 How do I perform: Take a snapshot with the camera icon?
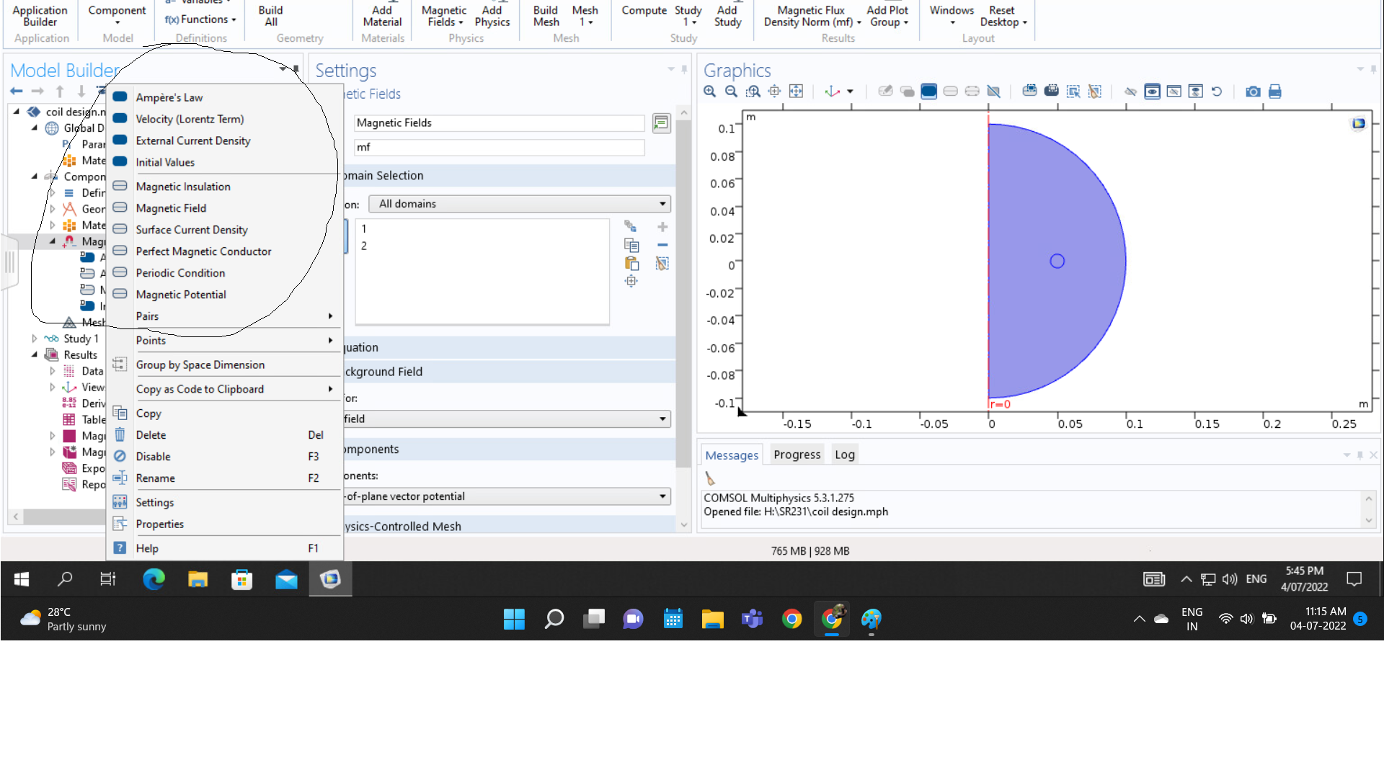(x=1254, y=91)
